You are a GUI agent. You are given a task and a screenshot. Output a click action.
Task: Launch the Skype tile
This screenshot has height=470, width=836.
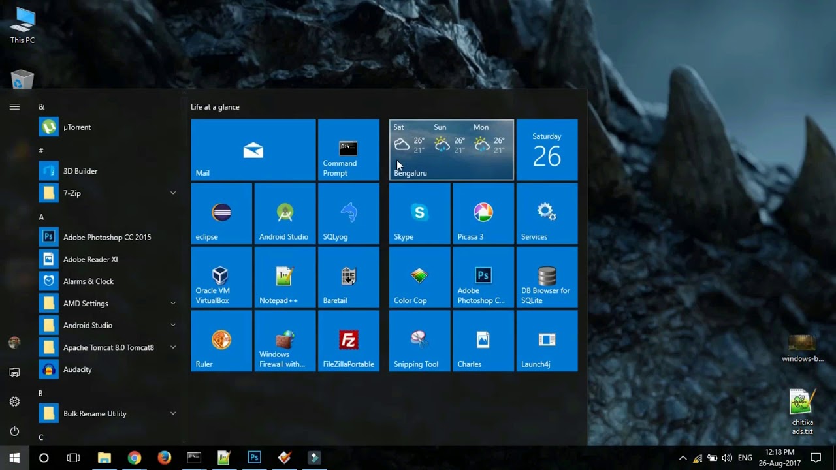[x=420, y=213]
